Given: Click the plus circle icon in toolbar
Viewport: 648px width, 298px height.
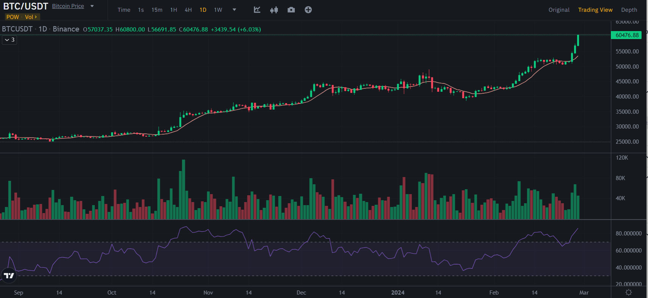Looking at the screenshot, I should [308, 10].
